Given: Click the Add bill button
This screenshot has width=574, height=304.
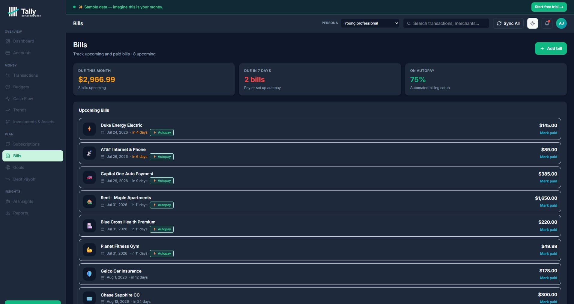Looking at the screenshot, I should [x=551, y=49].
